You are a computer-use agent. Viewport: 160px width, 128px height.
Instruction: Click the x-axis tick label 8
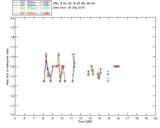(x=43, y=118)
